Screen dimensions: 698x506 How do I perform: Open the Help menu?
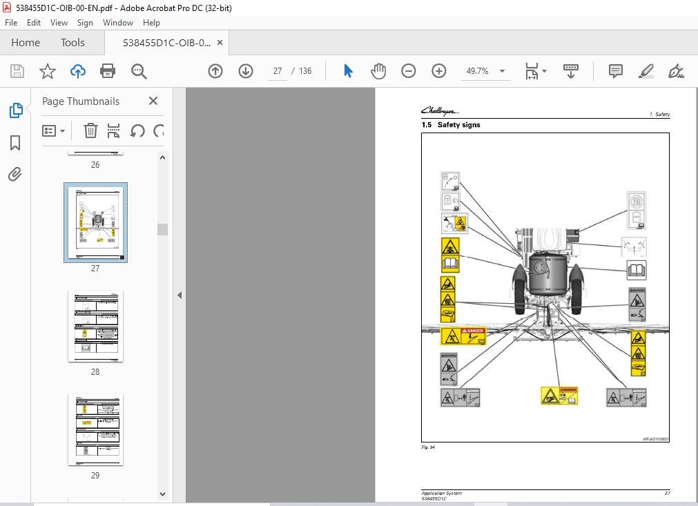151,23
